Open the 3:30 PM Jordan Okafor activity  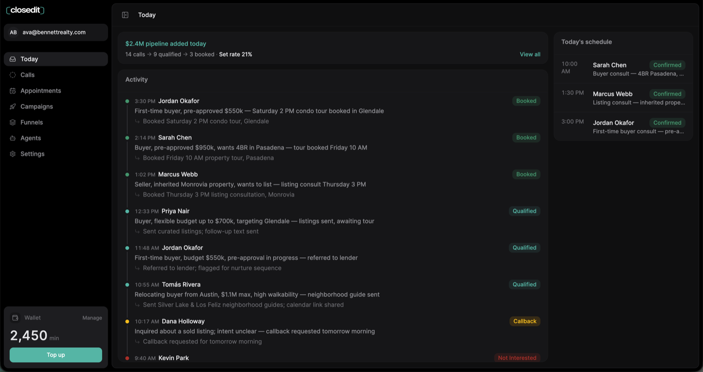333,111
